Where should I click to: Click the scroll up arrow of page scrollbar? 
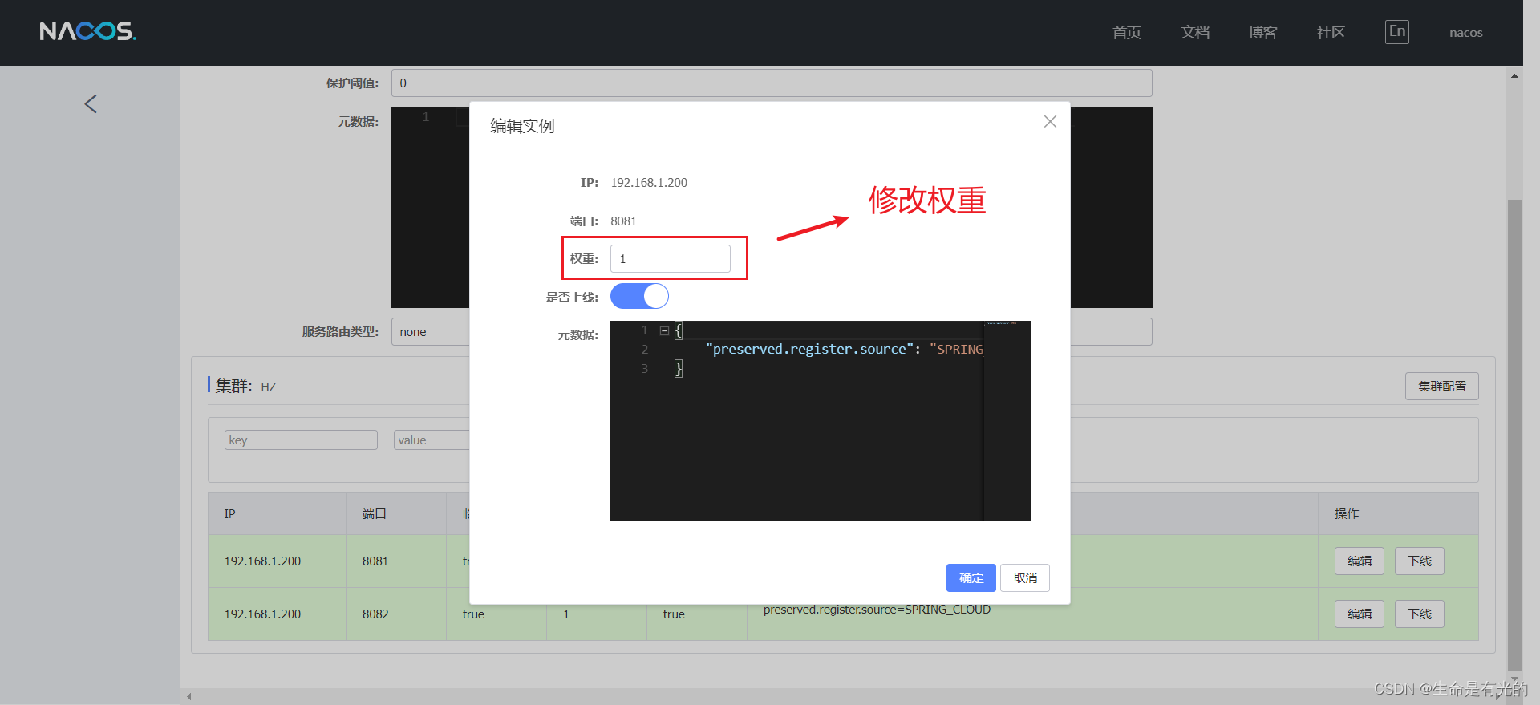click(x=1514, y=76)
